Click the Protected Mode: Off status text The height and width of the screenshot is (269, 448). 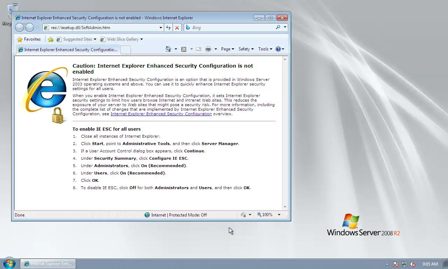pos(188,215)
